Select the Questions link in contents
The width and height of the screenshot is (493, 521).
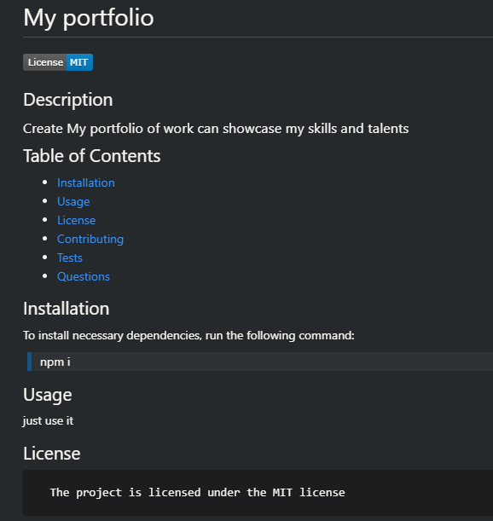pyautogui.click(x=84, y=277)
